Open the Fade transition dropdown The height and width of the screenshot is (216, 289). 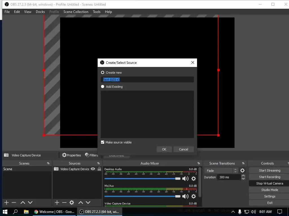tap(221, 171)
